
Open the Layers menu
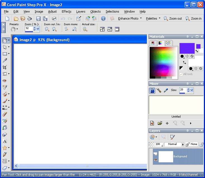click(81, 11)
